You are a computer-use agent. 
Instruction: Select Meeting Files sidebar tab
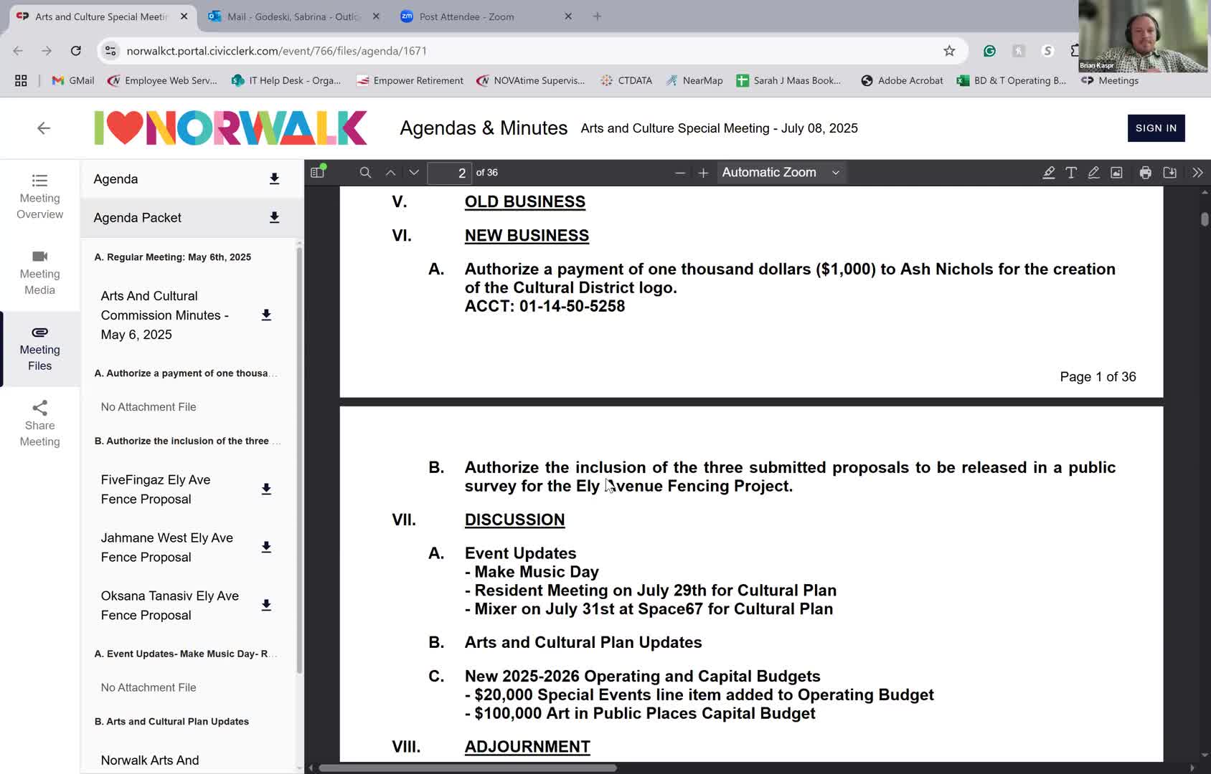coord(40,348)
